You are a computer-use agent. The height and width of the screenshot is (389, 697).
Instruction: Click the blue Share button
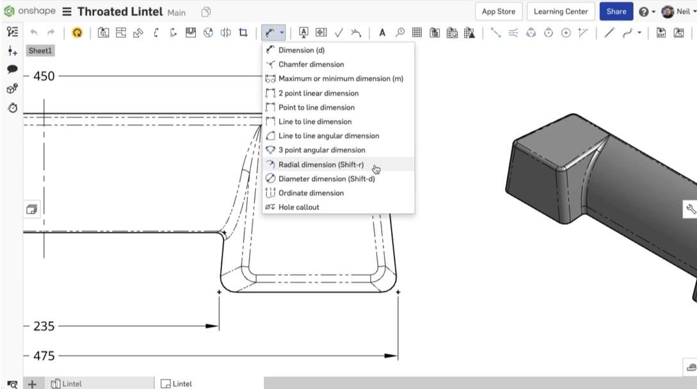(616, 12)
